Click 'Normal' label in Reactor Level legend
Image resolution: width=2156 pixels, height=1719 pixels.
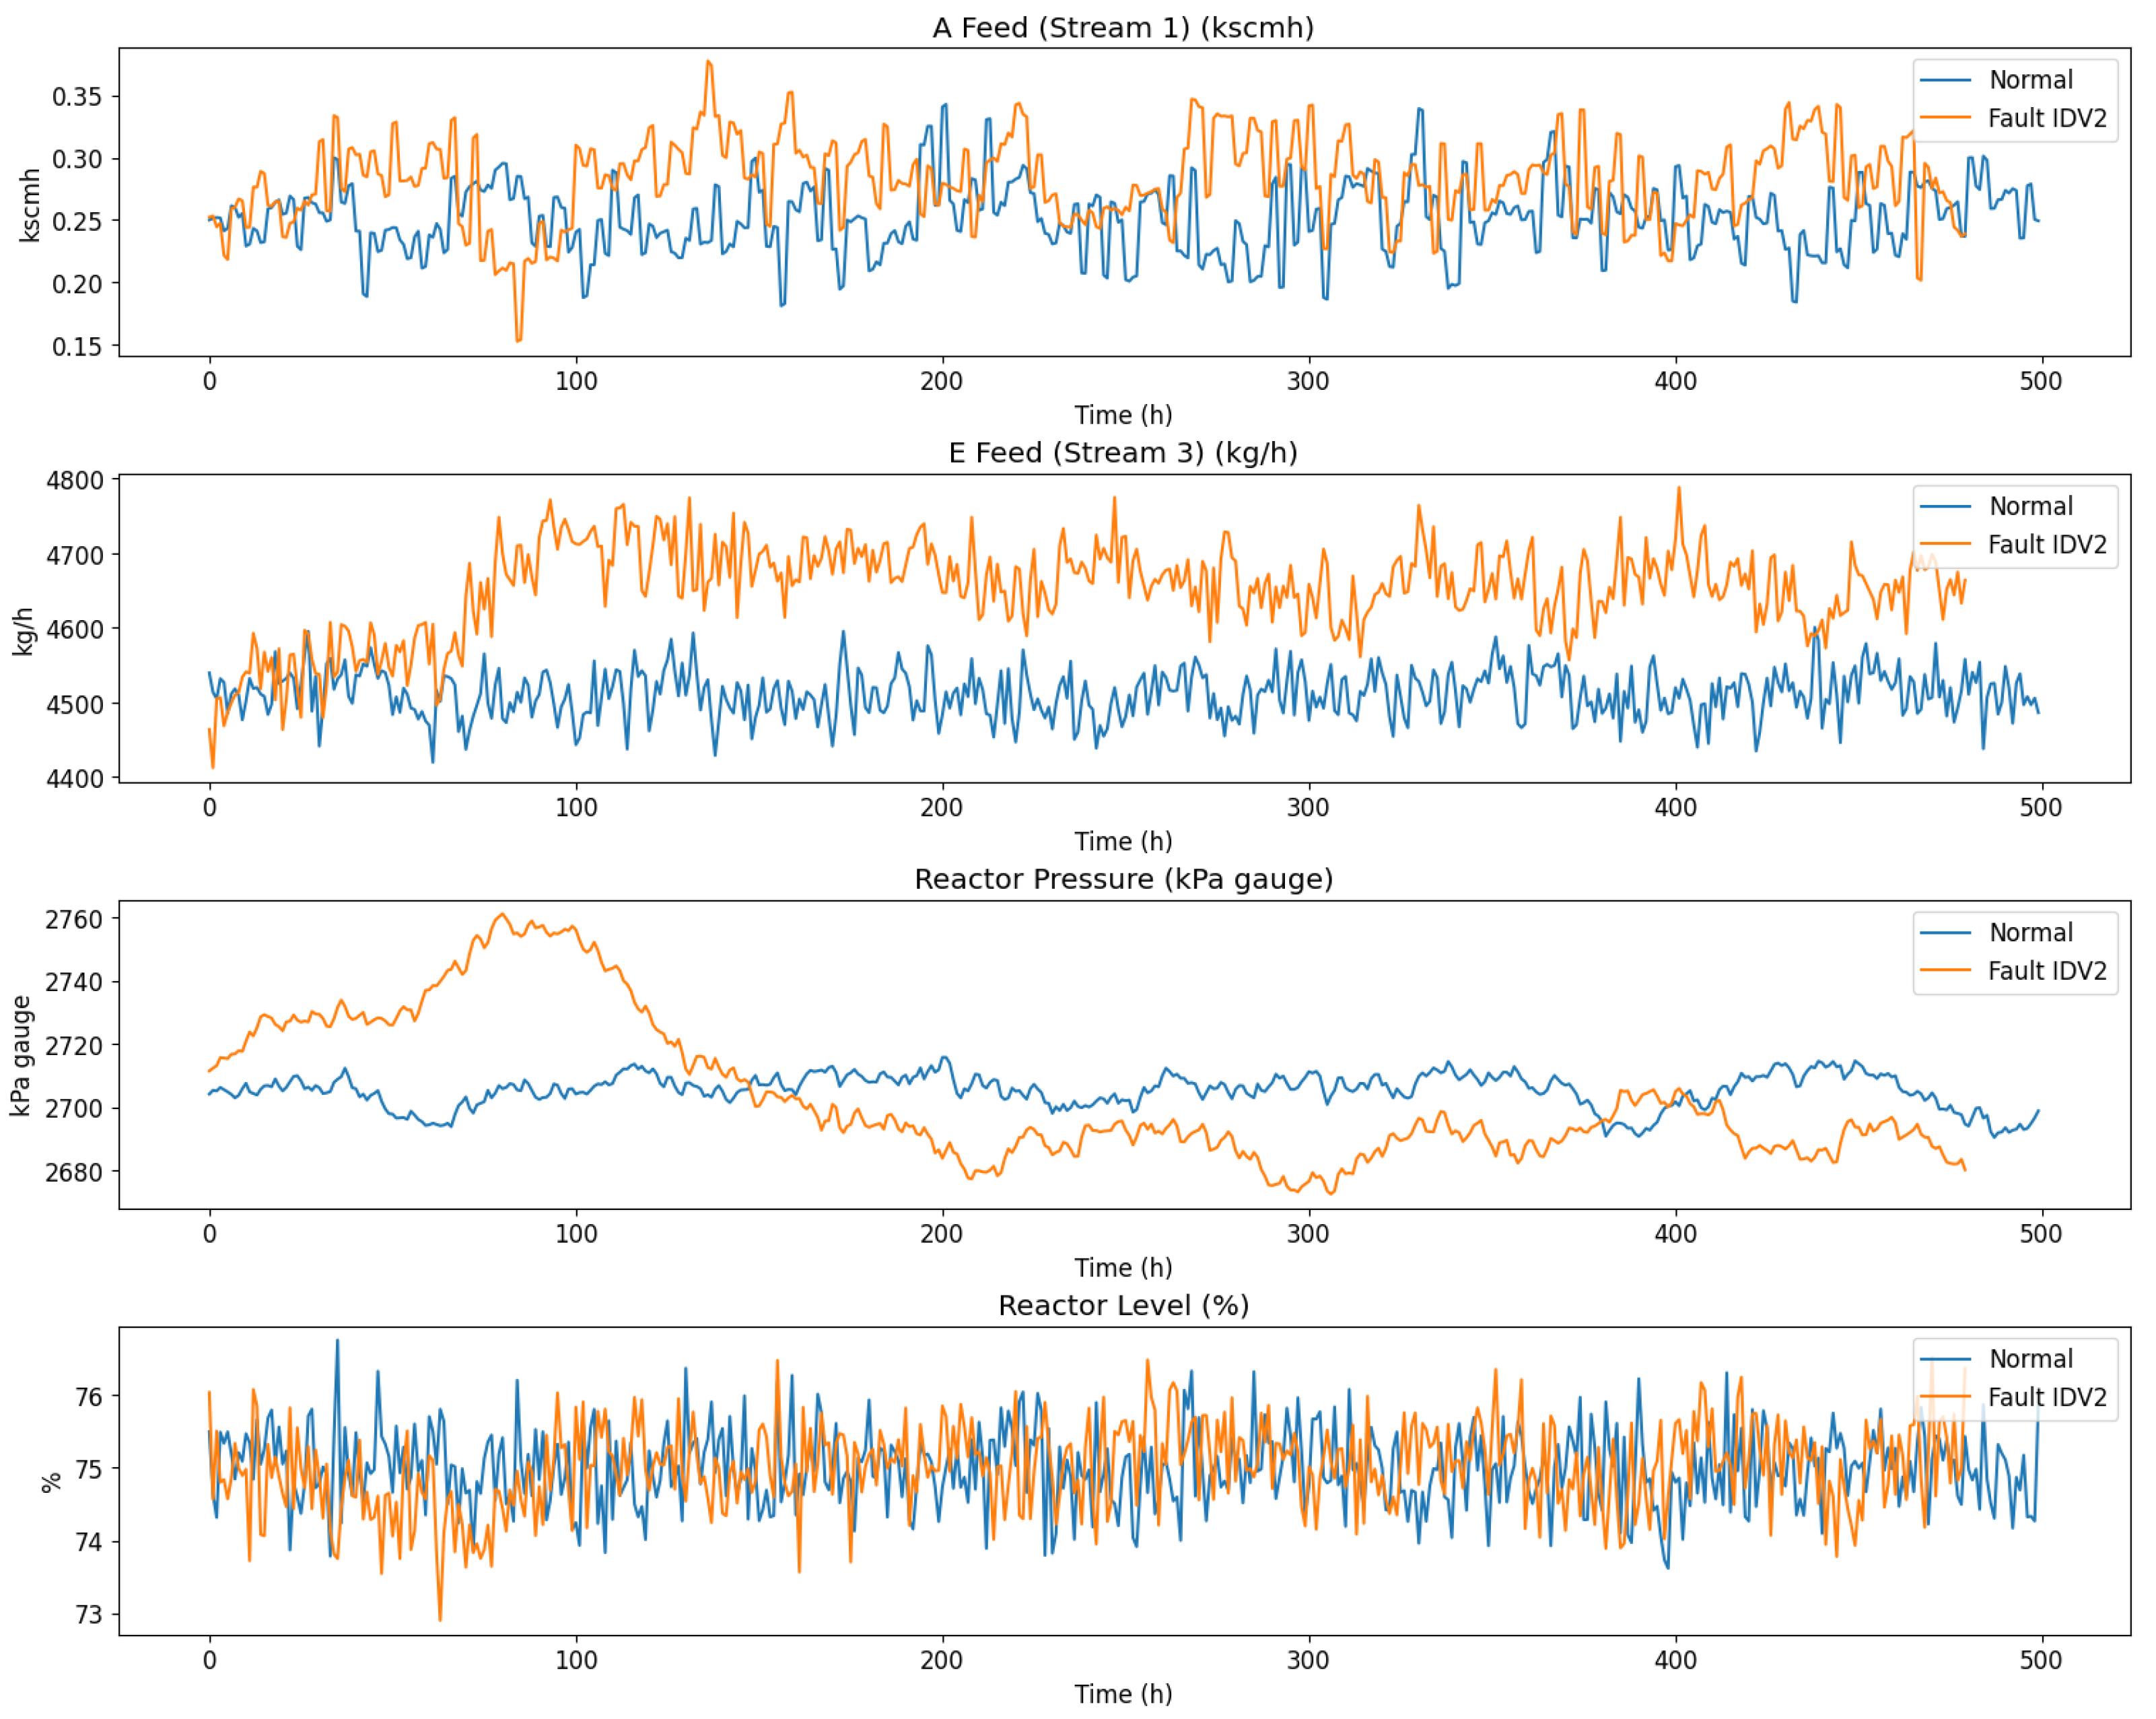(x=2030, y=1359)
